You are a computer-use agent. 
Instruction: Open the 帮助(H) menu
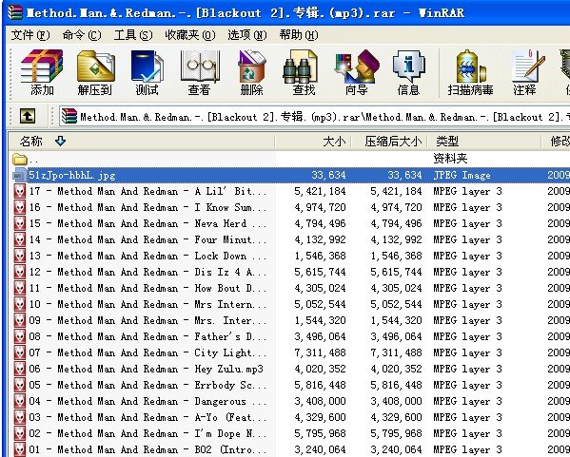[x=299, y=35]
